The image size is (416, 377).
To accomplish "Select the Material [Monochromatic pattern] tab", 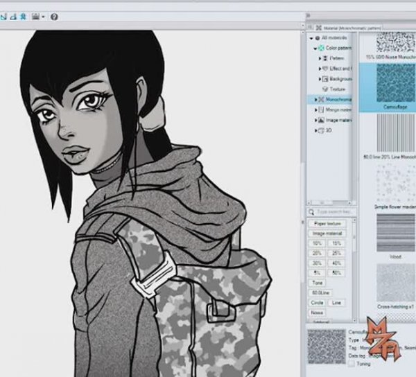I will [349, 28].
